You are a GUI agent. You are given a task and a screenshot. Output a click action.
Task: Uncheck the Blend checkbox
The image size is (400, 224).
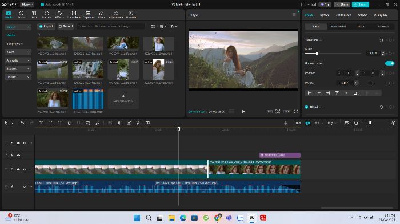pos(306,107)
